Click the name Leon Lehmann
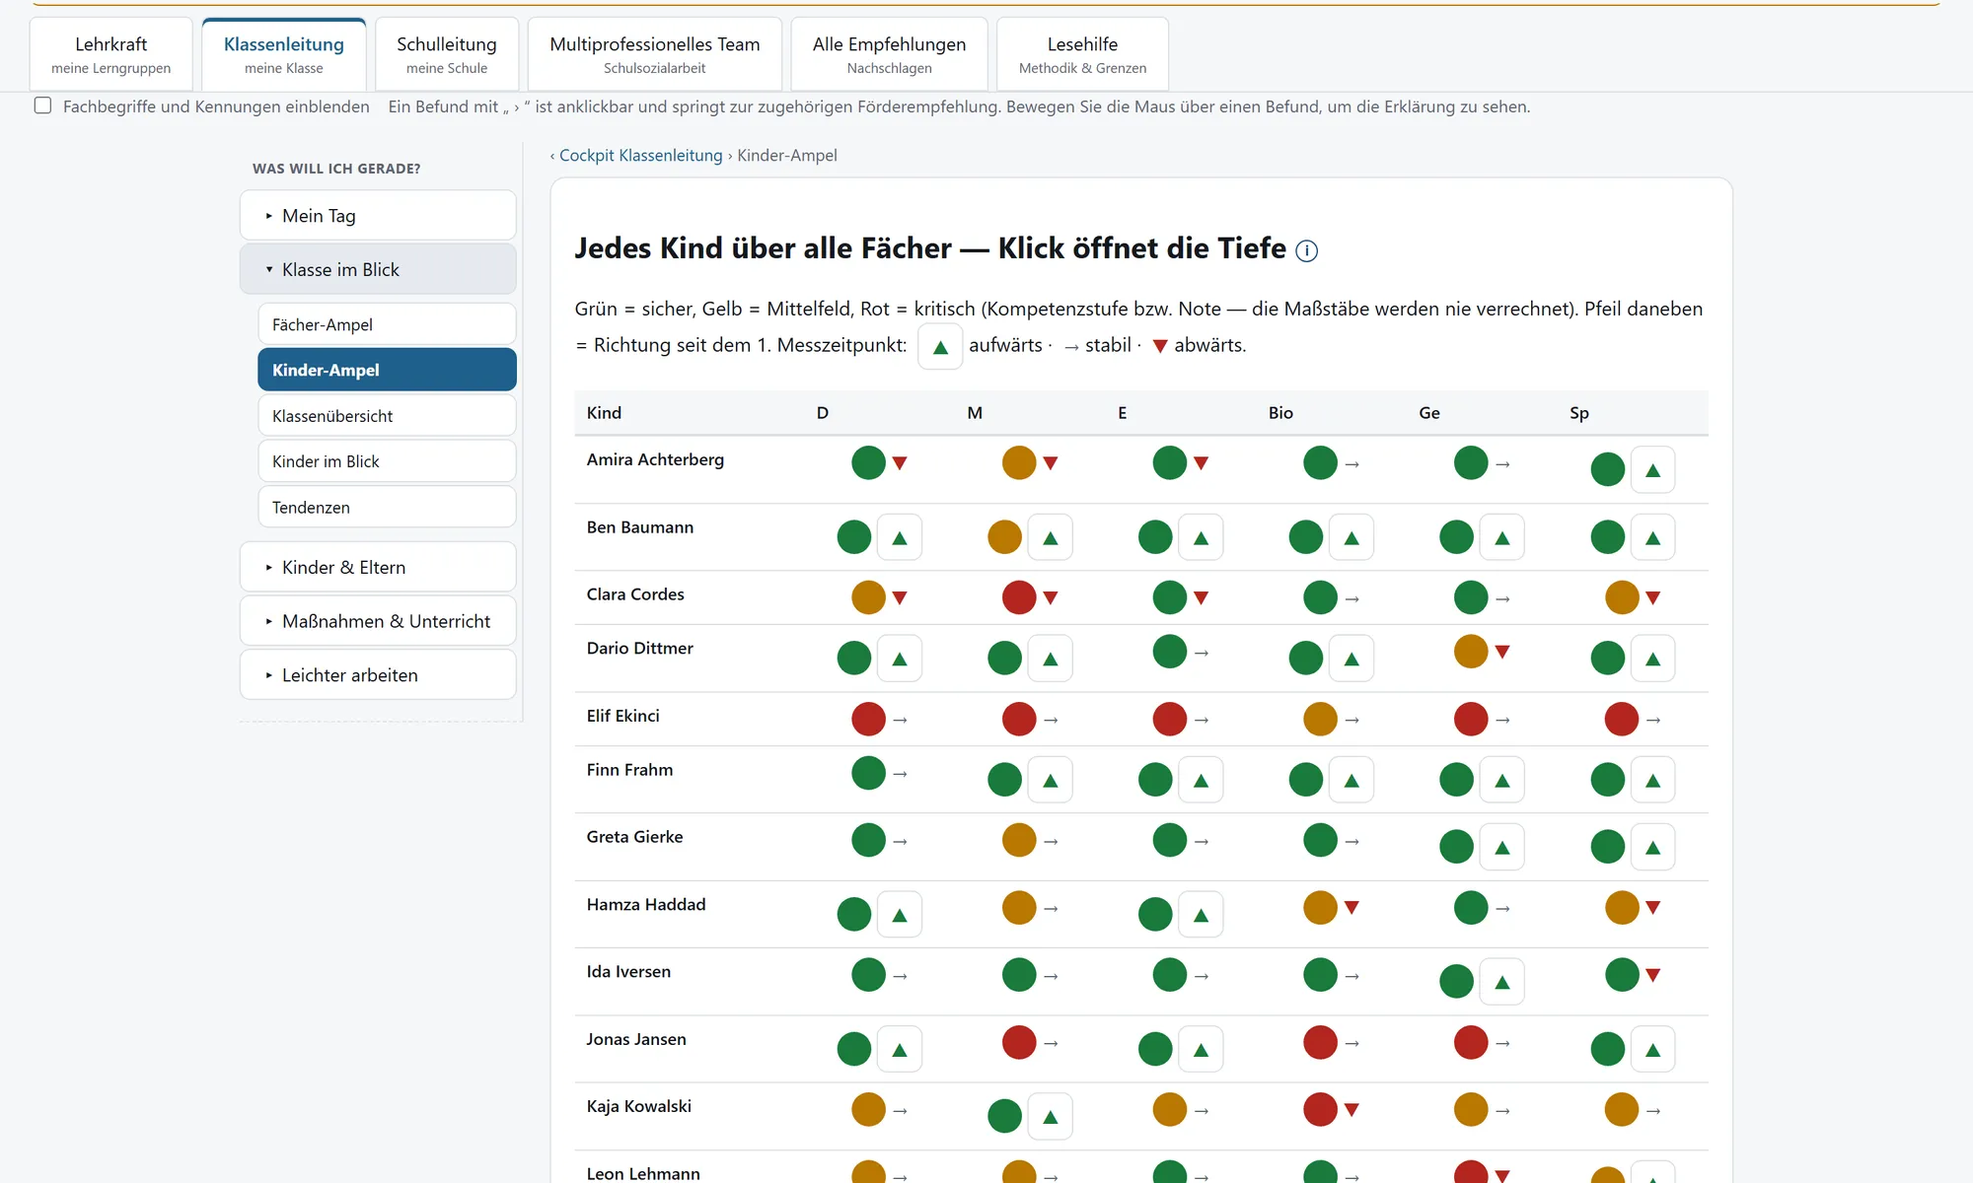This screenshot has height=1183, width=1973. (x=642, y=1173)
